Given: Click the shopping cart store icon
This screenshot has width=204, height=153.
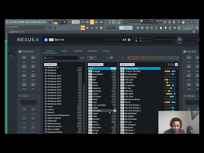Looking at the screenshot, I should (x=179, y=28).
